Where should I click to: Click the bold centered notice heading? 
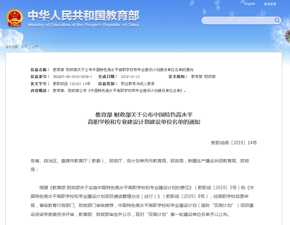tap(144, 118)
